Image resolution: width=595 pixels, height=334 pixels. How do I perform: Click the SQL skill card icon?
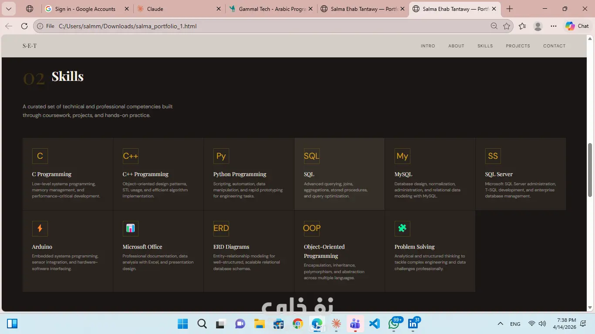click(x=312, y=156)
